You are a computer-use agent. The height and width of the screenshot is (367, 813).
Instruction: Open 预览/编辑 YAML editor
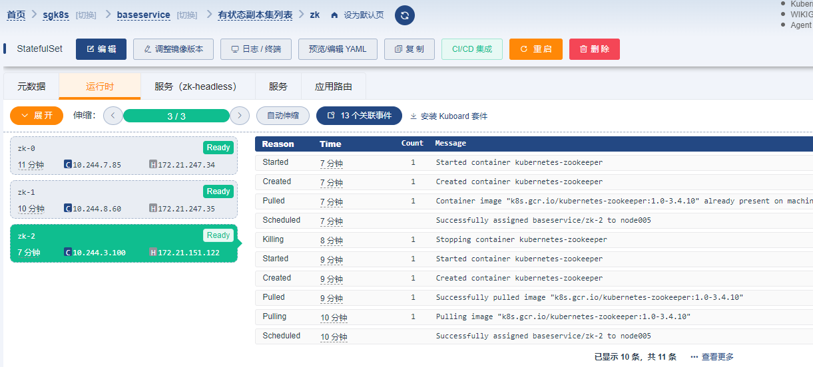pos(338,49)
